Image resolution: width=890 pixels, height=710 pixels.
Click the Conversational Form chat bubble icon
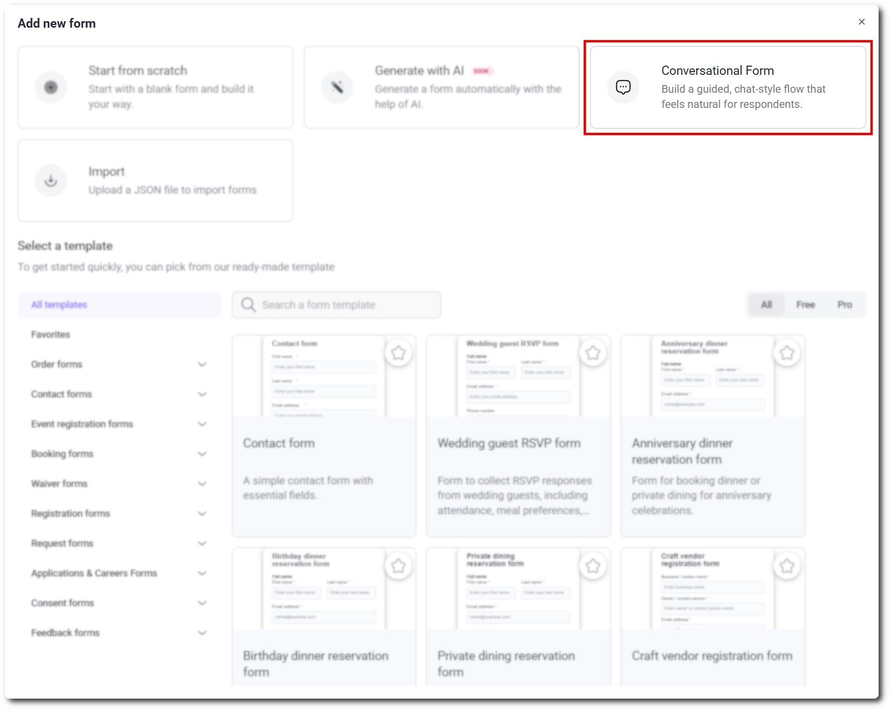coord(623,87)
